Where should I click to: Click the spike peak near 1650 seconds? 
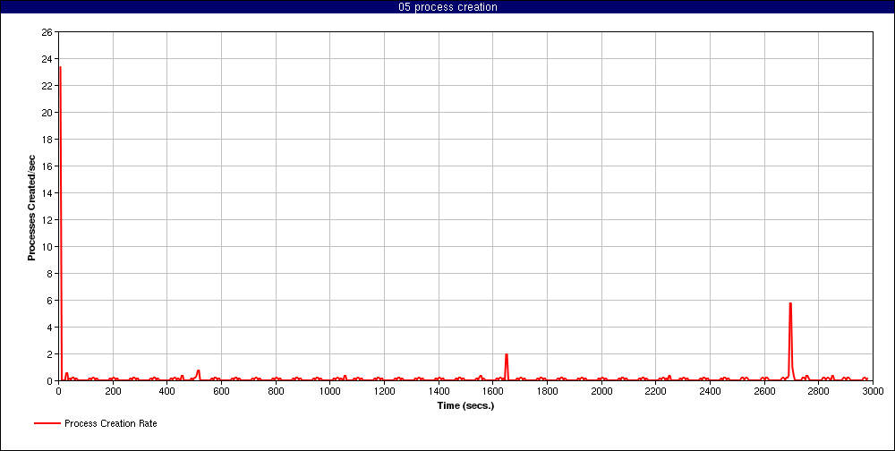tap(507, 355)
